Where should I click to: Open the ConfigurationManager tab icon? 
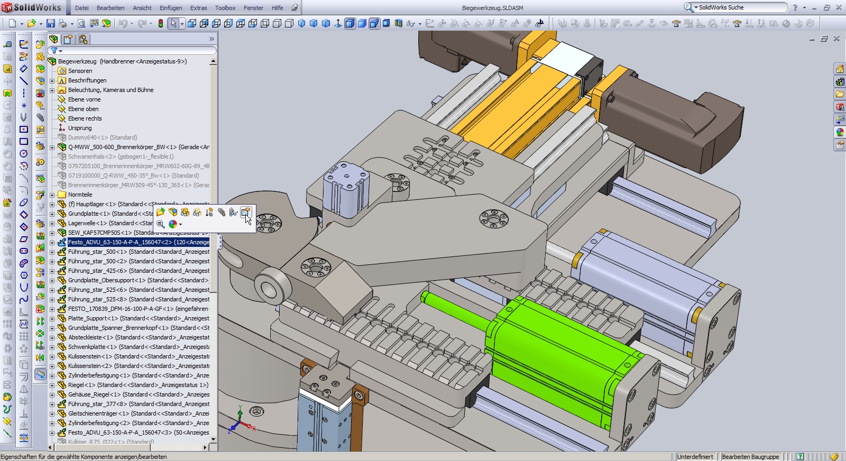click(82, 39)
